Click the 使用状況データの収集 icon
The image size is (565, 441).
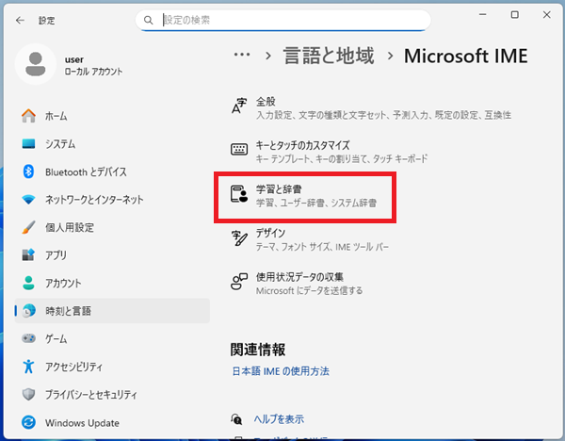click(239, 283)
